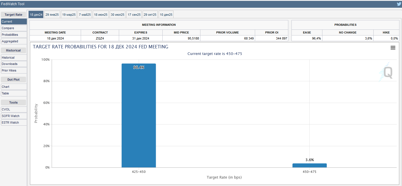Click the PROBABILITIES table heading

[345, 25]
